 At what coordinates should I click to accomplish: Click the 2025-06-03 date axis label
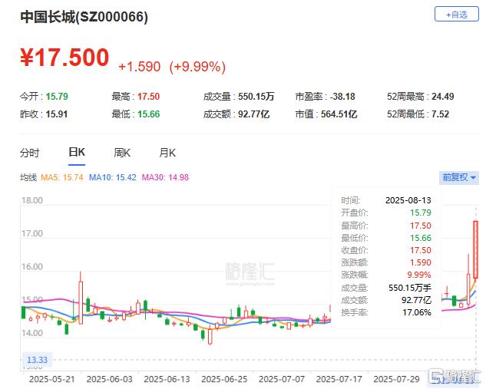point(110,379)
